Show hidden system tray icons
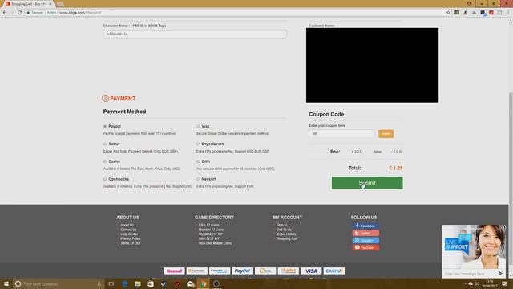513x289 pixels. (x=463, y=283)
